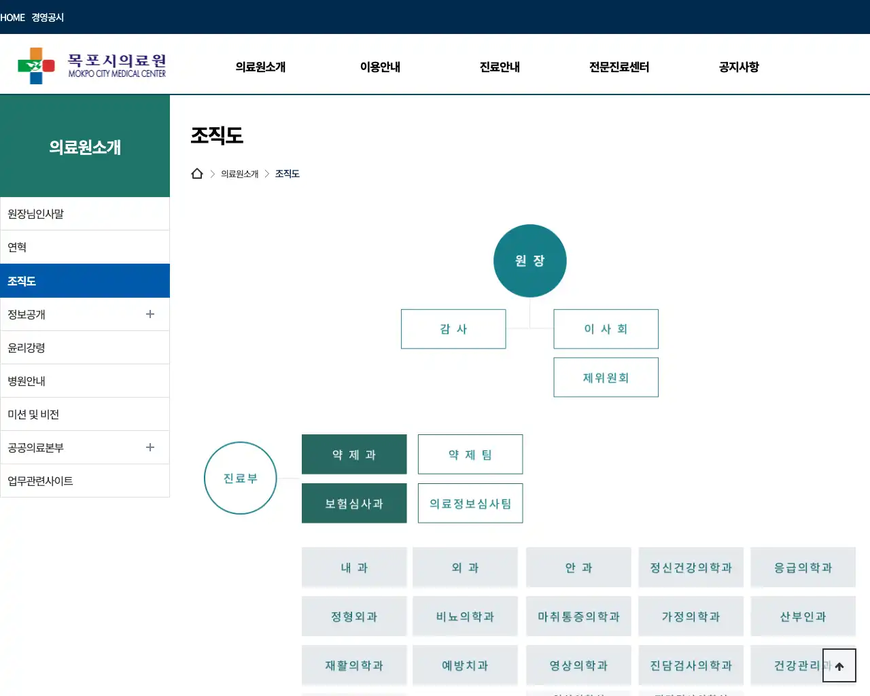Viewport: 870px width, 696px height.
Task: Open the 진료안내 navigation menu
Action: tap(499, 67)
